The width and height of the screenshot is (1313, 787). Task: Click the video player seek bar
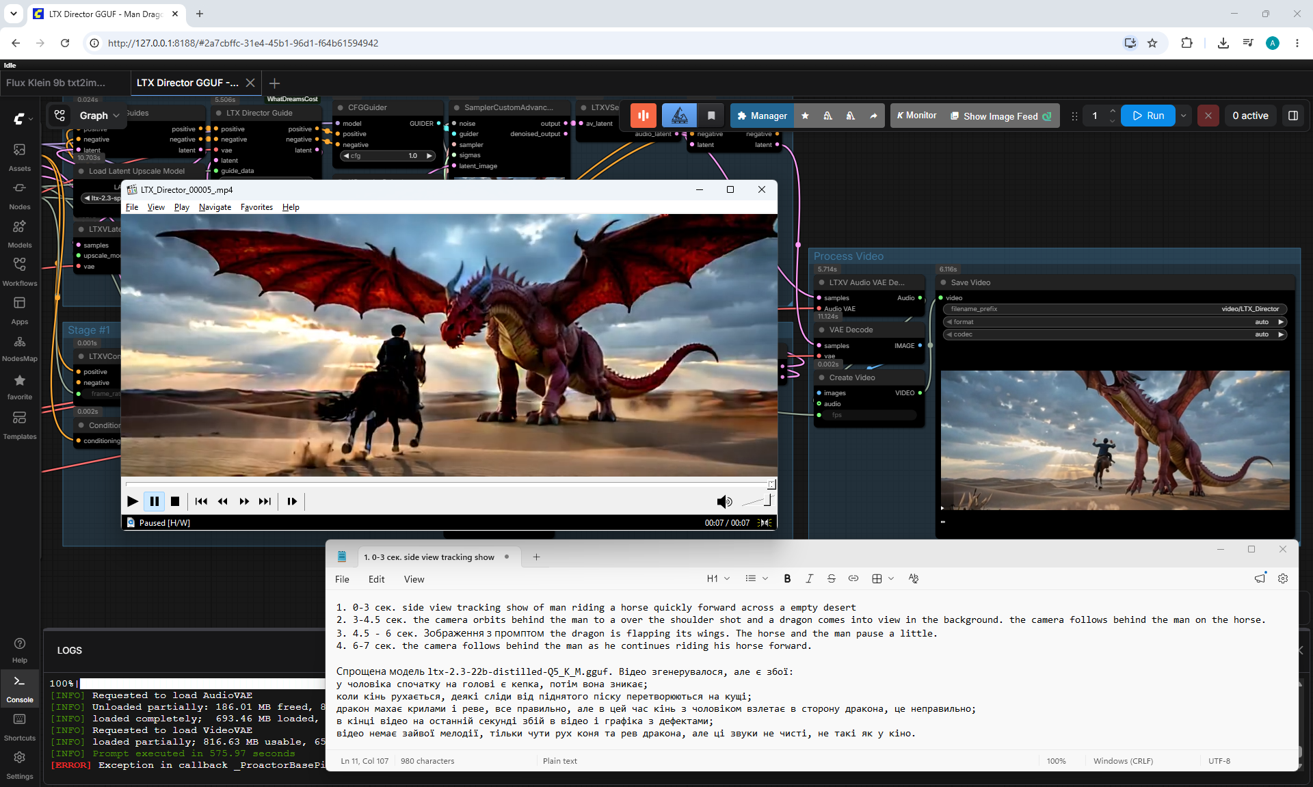[449, 484]
